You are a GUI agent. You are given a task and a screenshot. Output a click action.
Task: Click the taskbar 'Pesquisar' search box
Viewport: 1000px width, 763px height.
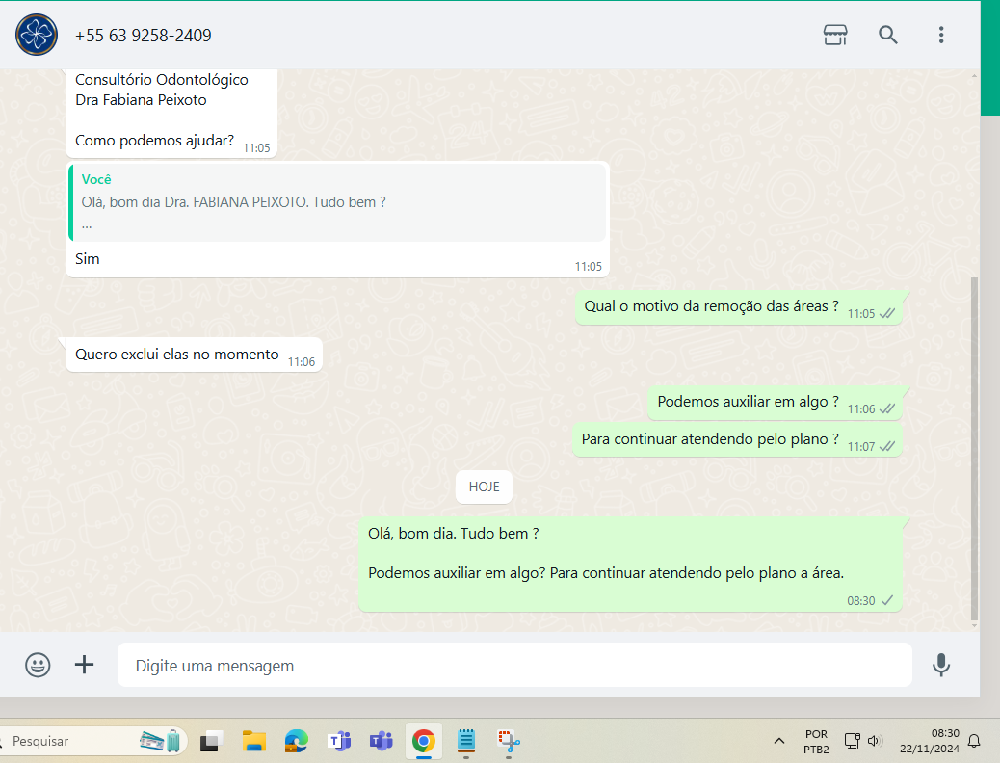(x=92, y=741)
